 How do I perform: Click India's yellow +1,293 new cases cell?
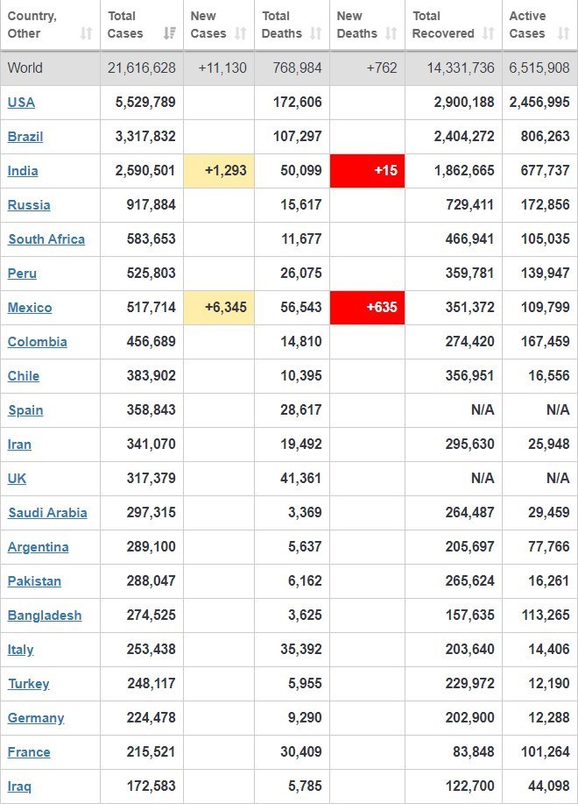[219, 171]
